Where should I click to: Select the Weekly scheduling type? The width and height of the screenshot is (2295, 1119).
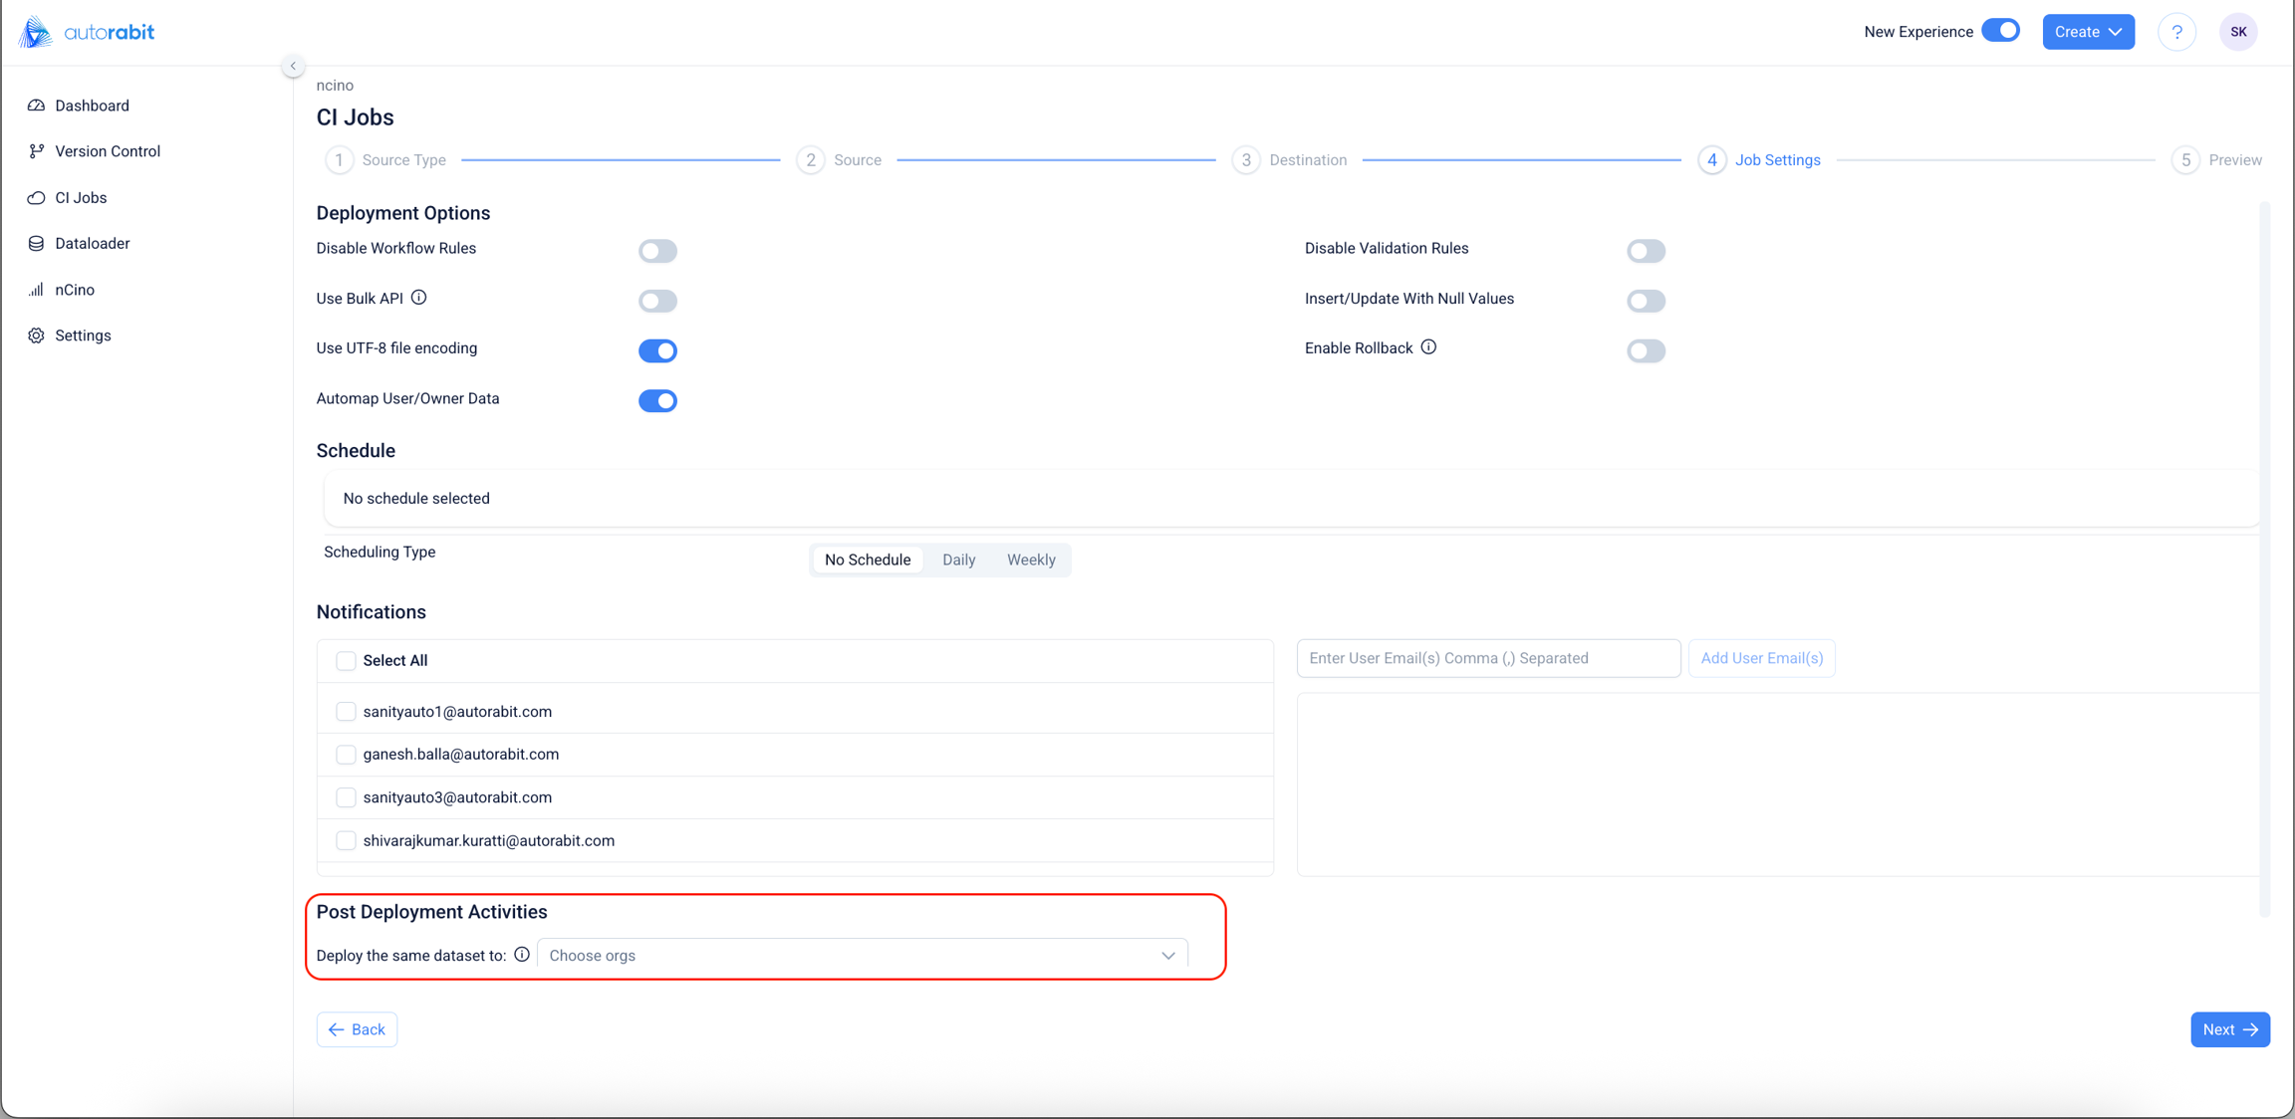[1030, 559]
